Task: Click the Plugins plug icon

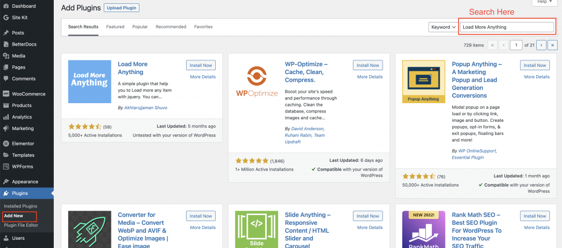Action: click(x=5, y=194)
